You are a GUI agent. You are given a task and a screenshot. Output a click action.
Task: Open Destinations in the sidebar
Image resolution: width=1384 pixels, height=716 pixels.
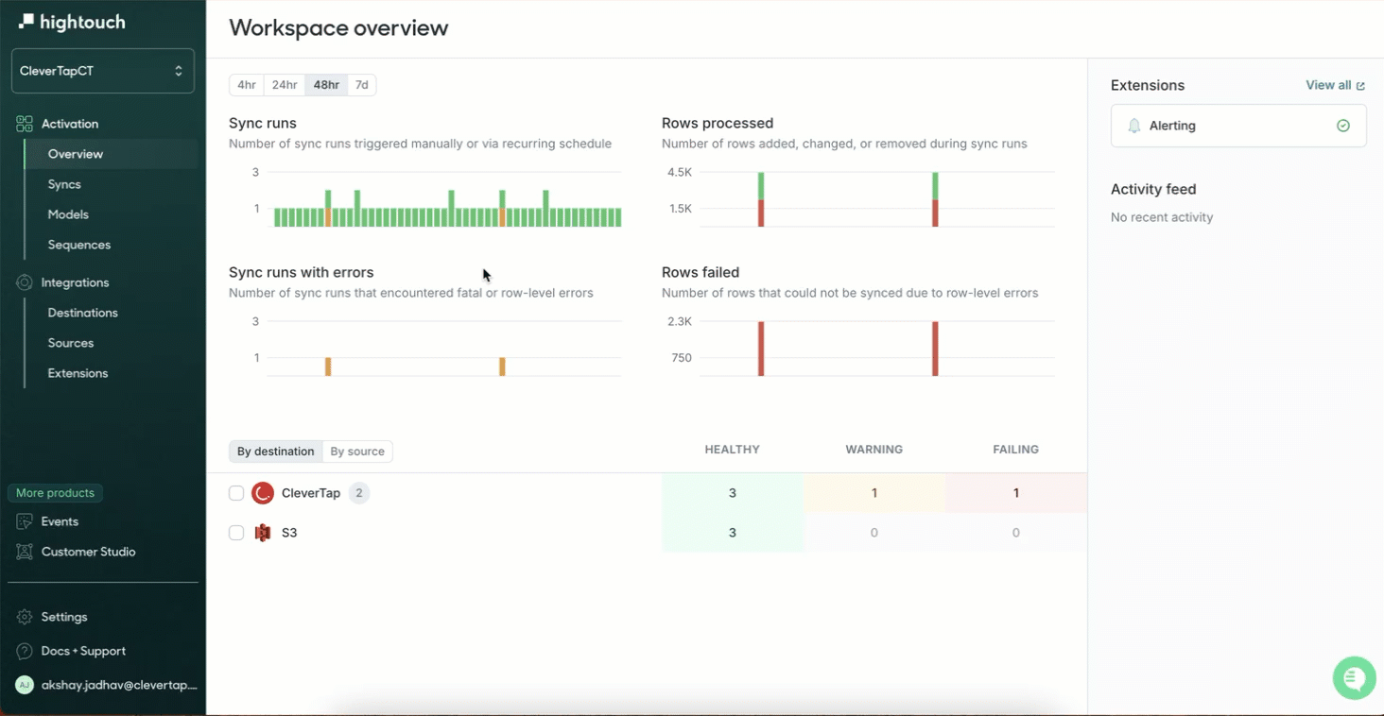(x=83, y=313)
